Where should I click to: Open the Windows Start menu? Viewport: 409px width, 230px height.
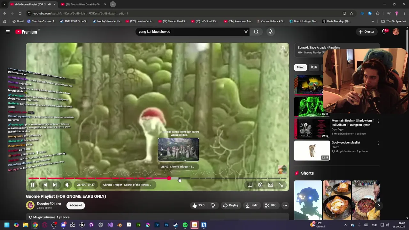(x=7, y=225)
